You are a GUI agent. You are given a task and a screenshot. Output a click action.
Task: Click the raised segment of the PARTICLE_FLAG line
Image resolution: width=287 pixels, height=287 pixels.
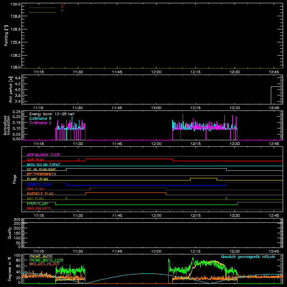pos(126,193)
